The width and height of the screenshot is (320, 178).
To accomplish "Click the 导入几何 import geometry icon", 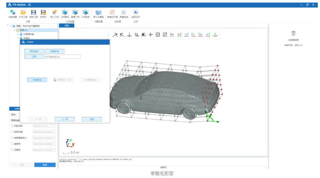I will (x=54, y=13).
